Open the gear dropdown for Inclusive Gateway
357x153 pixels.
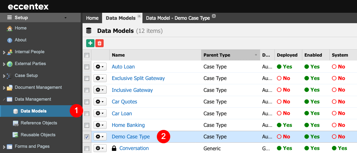click(x=100, y=90)
